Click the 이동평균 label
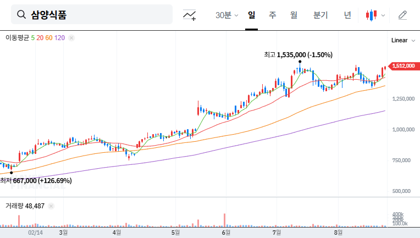 click(17, 38)
